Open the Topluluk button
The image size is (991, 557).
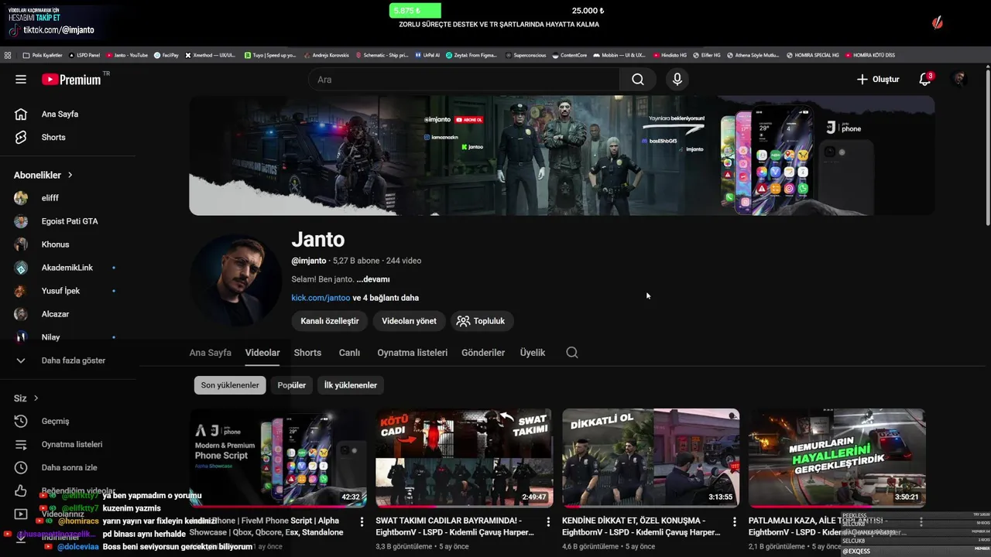pos(482,321)
